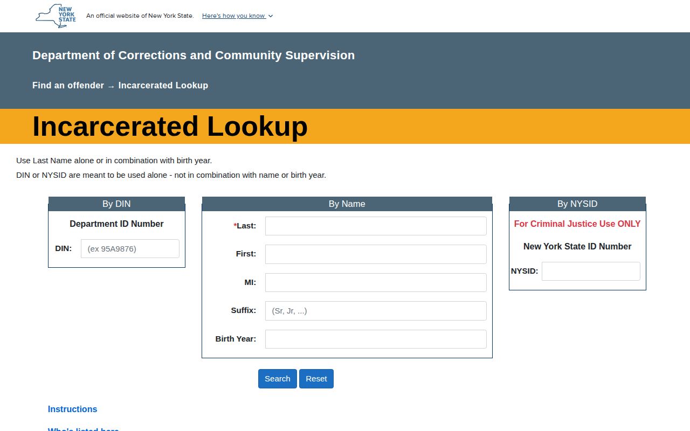This screenshot has width=690, height=431.
Task: Focus the DIN input field
Action: (130, 249)
